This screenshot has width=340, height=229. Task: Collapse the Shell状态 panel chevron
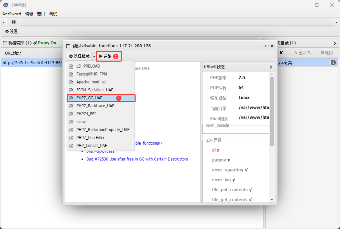pyautogui.click(x=271, y=67)
